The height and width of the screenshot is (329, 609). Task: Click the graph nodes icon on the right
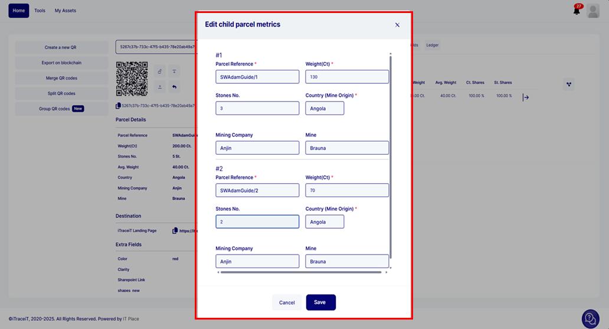tap(568, 84)
